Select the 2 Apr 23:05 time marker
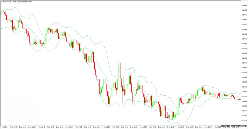248x129 pixels. [199, 127]
